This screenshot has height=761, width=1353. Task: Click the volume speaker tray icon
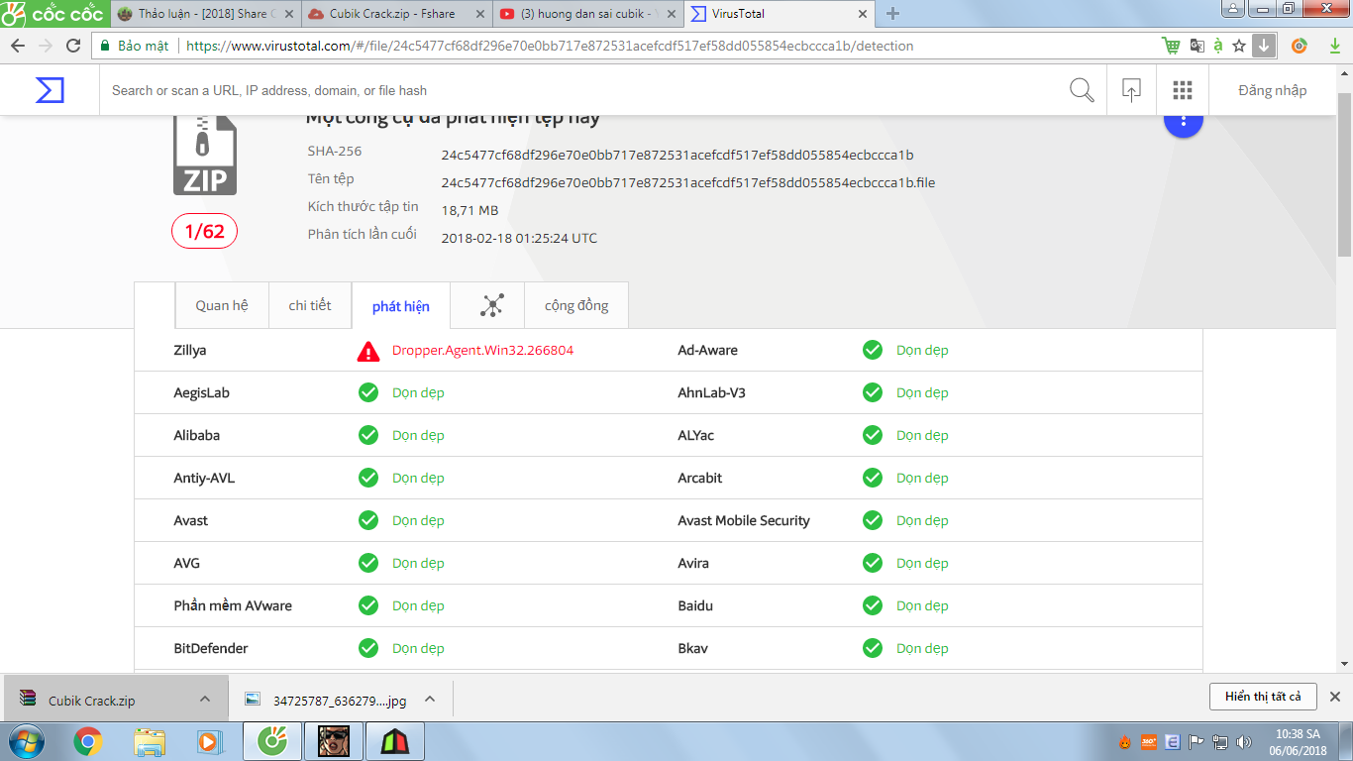(x=1246, y=742)
